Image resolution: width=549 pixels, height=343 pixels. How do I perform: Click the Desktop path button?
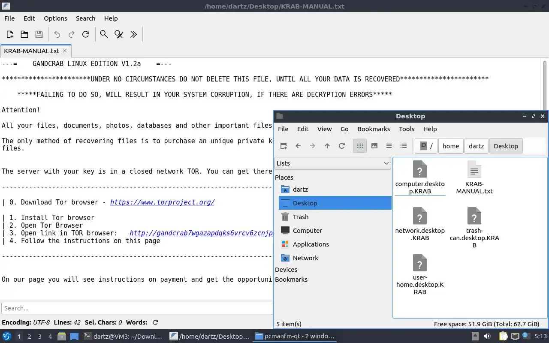point(506,146)
